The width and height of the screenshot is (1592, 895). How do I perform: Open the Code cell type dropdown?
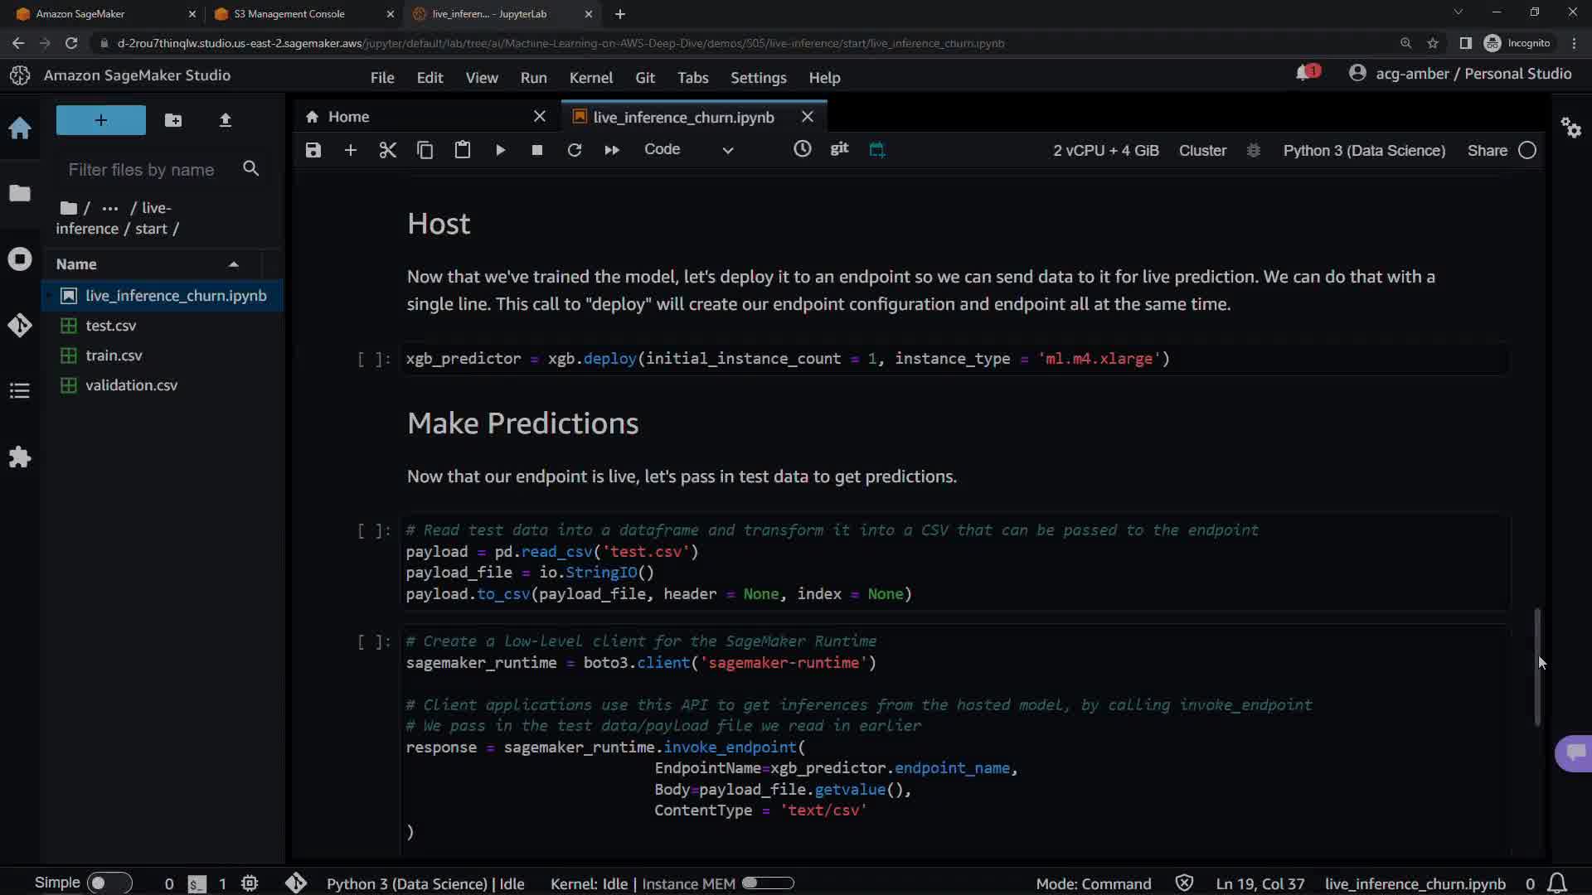coord(688,150)
